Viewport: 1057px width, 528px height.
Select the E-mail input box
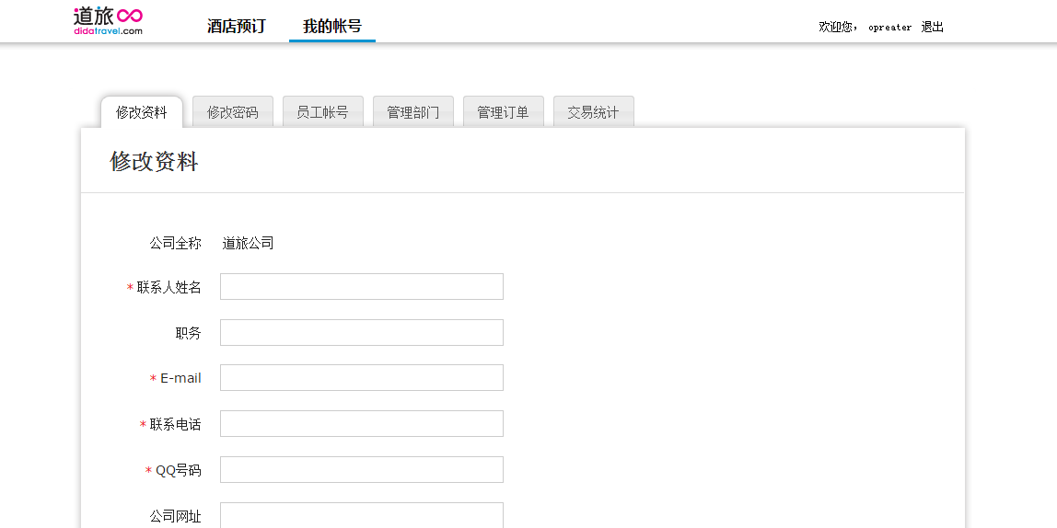(x=361, y=378)
